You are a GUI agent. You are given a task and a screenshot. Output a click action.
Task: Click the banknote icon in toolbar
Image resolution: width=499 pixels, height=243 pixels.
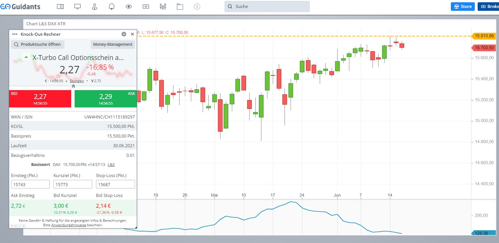[146, 7]
